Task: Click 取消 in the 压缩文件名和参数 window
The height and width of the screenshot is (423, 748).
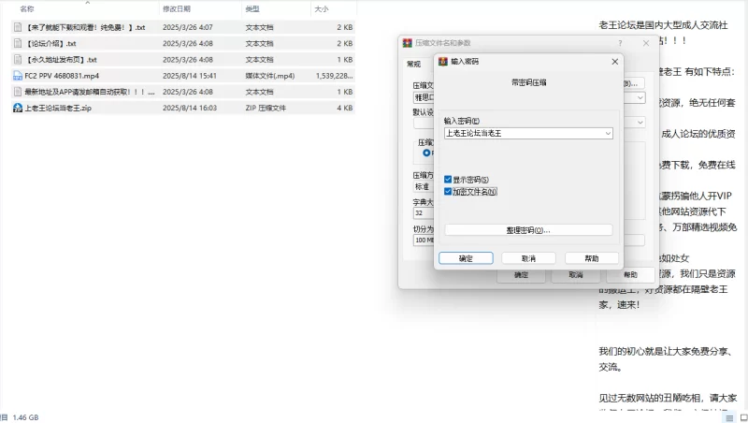Action: 576,275
